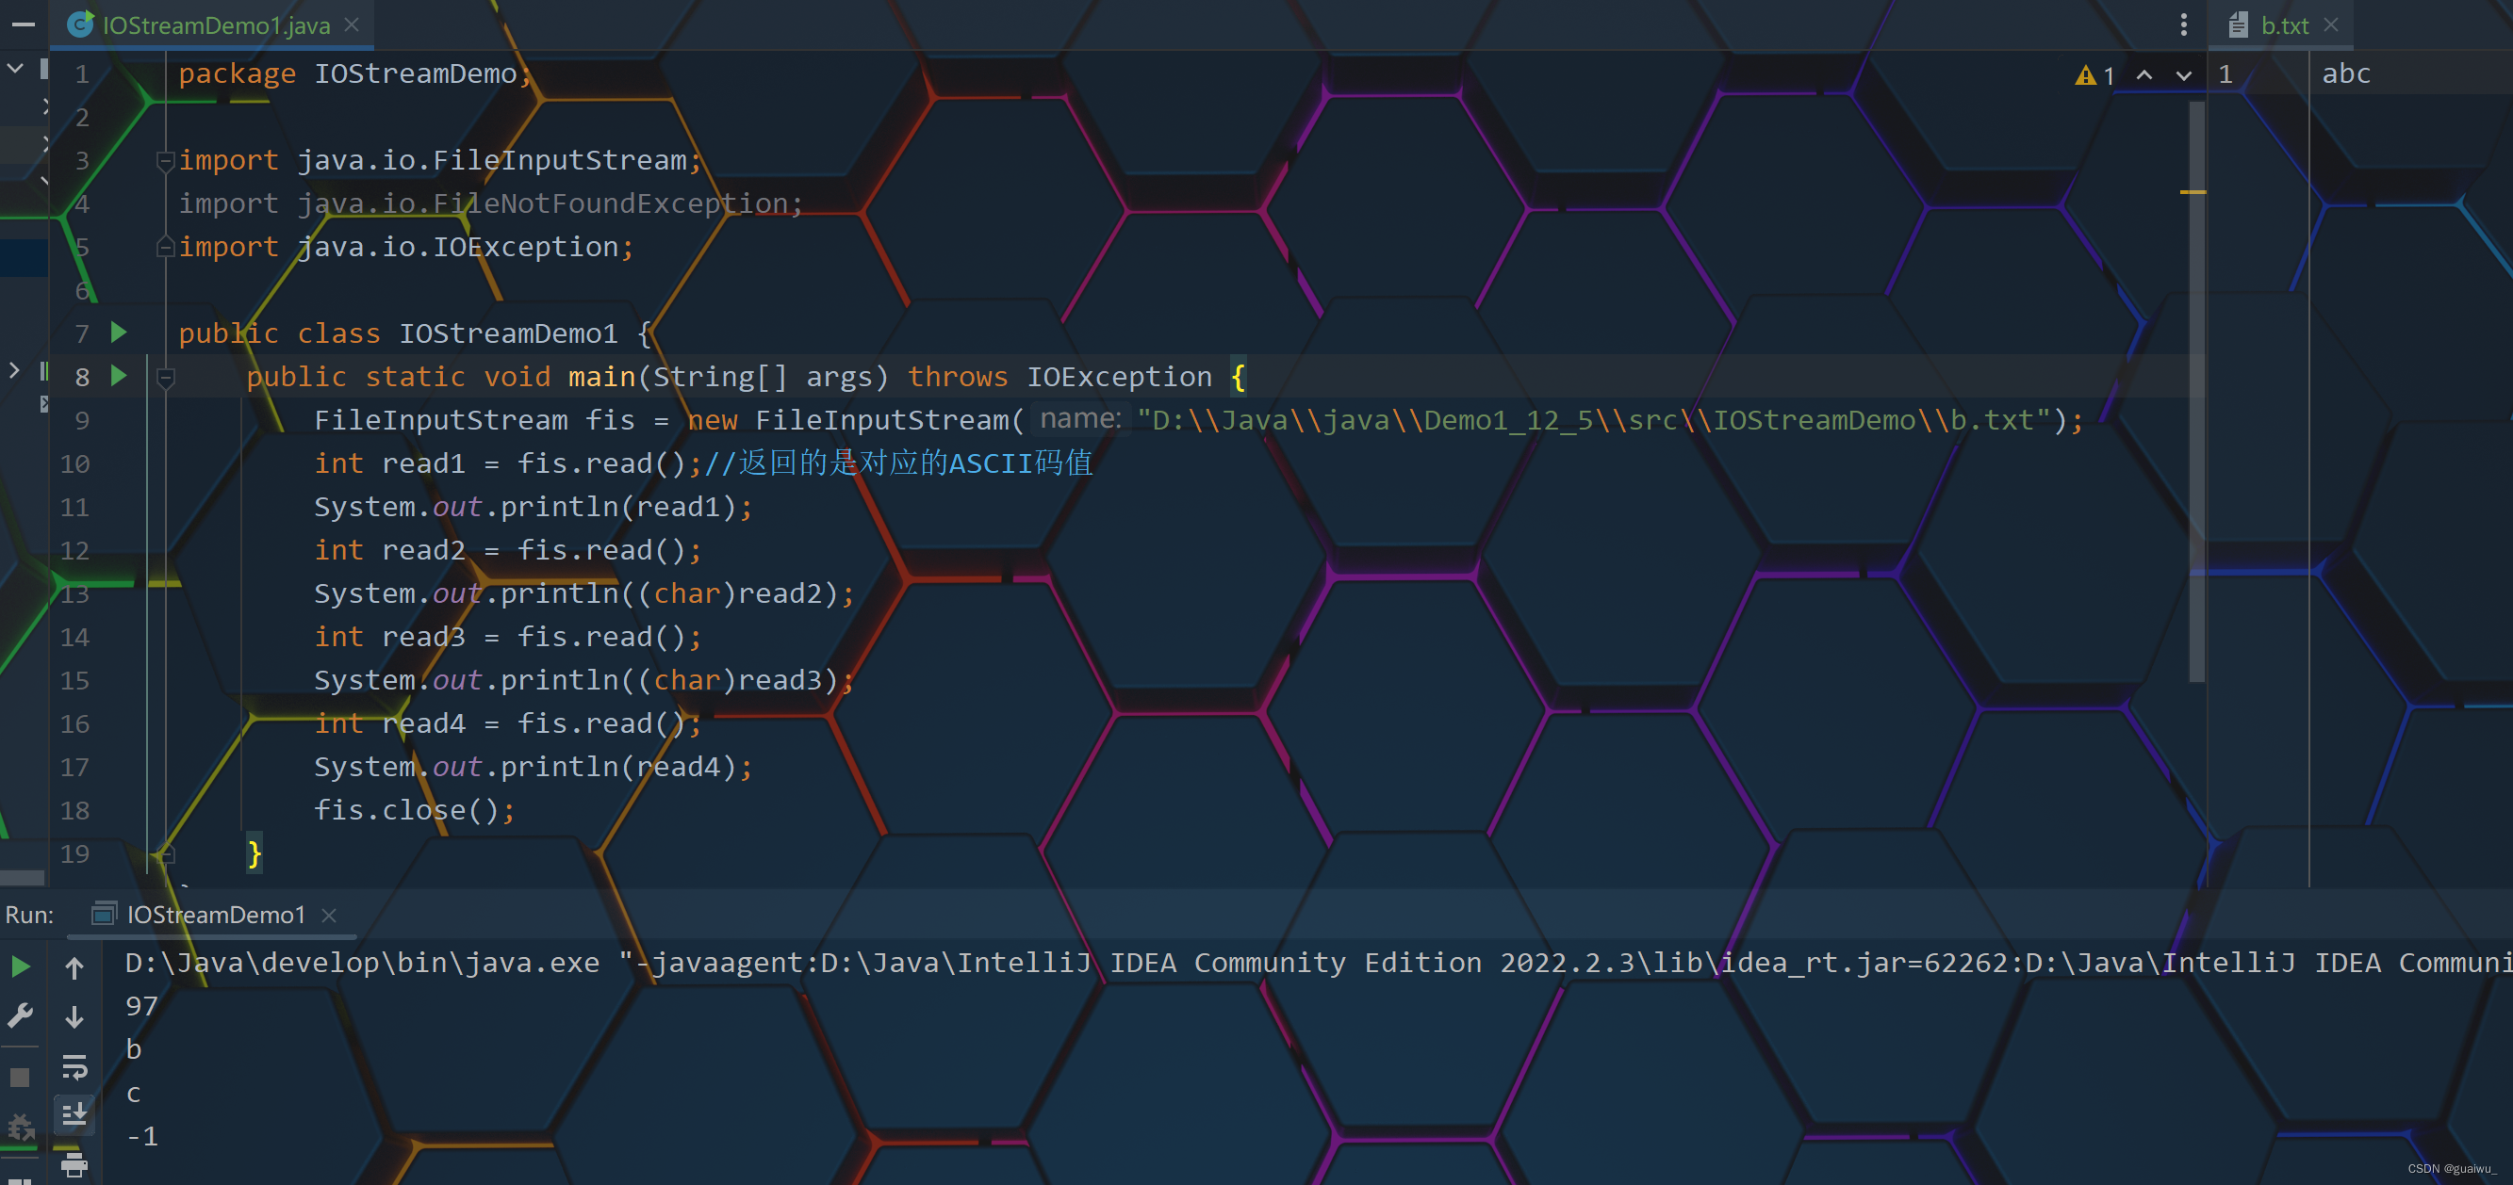Viewport: 2513px width, 1185px height.
Task: Click the warning indicator showing 1 problem
Action: (x=2094, y=75)
